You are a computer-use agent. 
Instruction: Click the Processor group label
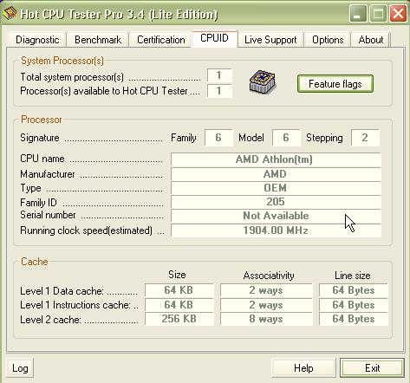point(42,120)
